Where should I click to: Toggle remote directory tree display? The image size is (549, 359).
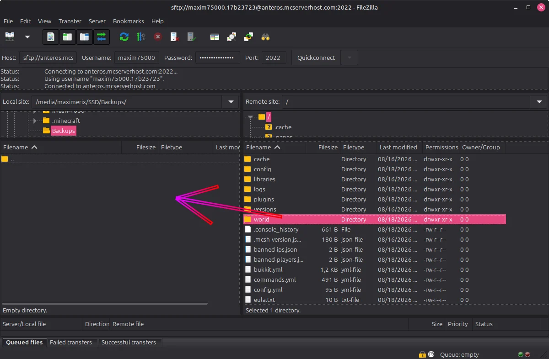[84, 37]
